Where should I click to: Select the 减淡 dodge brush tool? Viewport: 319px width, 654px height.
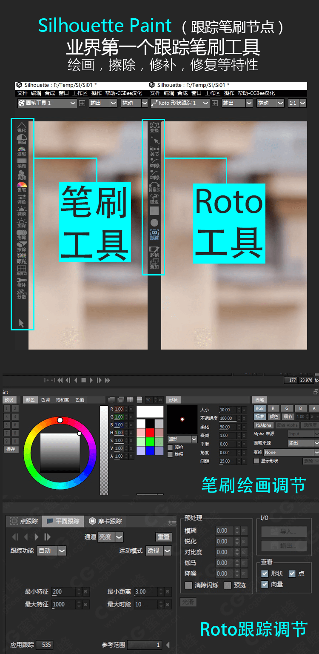[x=21, y=210]
